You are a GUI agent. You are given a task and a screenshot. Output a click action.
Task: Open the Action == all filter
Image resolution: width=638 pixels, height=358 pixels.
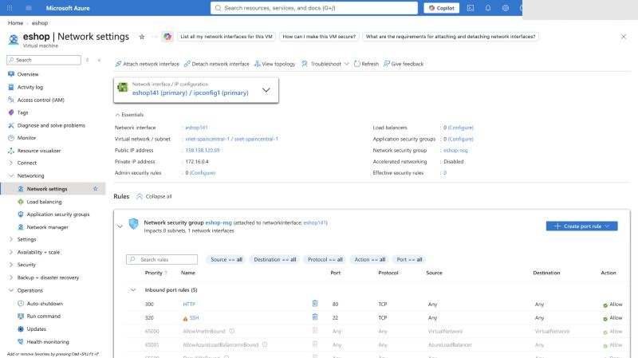coord(369,260)
